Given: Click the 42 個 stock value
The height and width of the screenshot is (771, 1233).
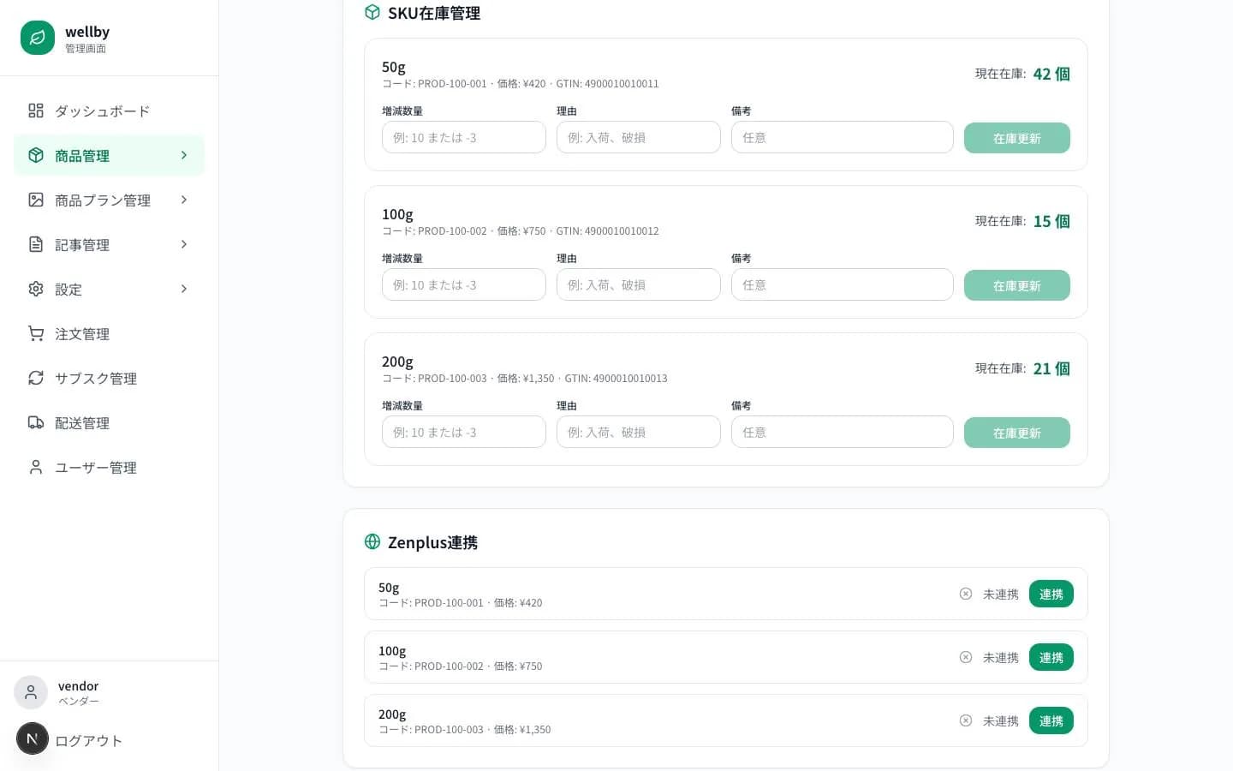Looking at the screenshot, I should click(1051, 74).
